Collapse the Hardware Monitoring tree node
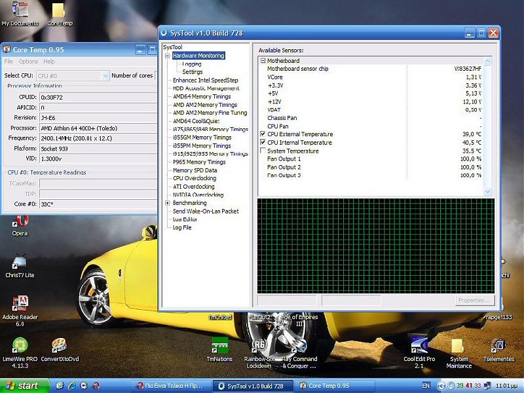The width and height of the screenshot is (524, 393). [168, 56]
